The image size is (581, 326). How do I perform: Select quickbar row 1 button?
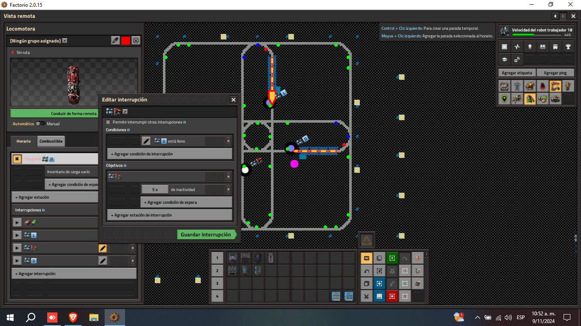(217, 258)
